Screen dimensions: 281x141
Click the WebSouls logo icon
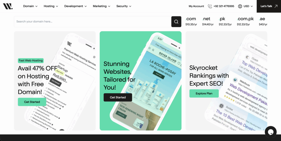click(8, 6)
